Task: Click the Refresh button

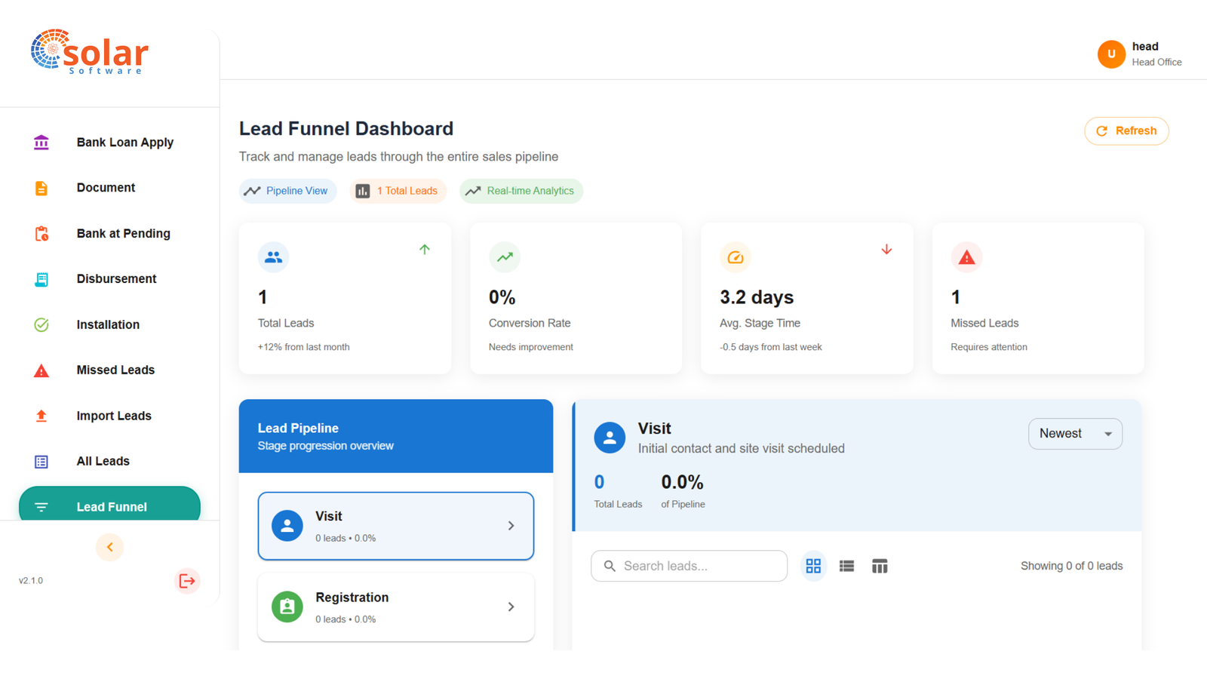Action: pos(1126,131)
